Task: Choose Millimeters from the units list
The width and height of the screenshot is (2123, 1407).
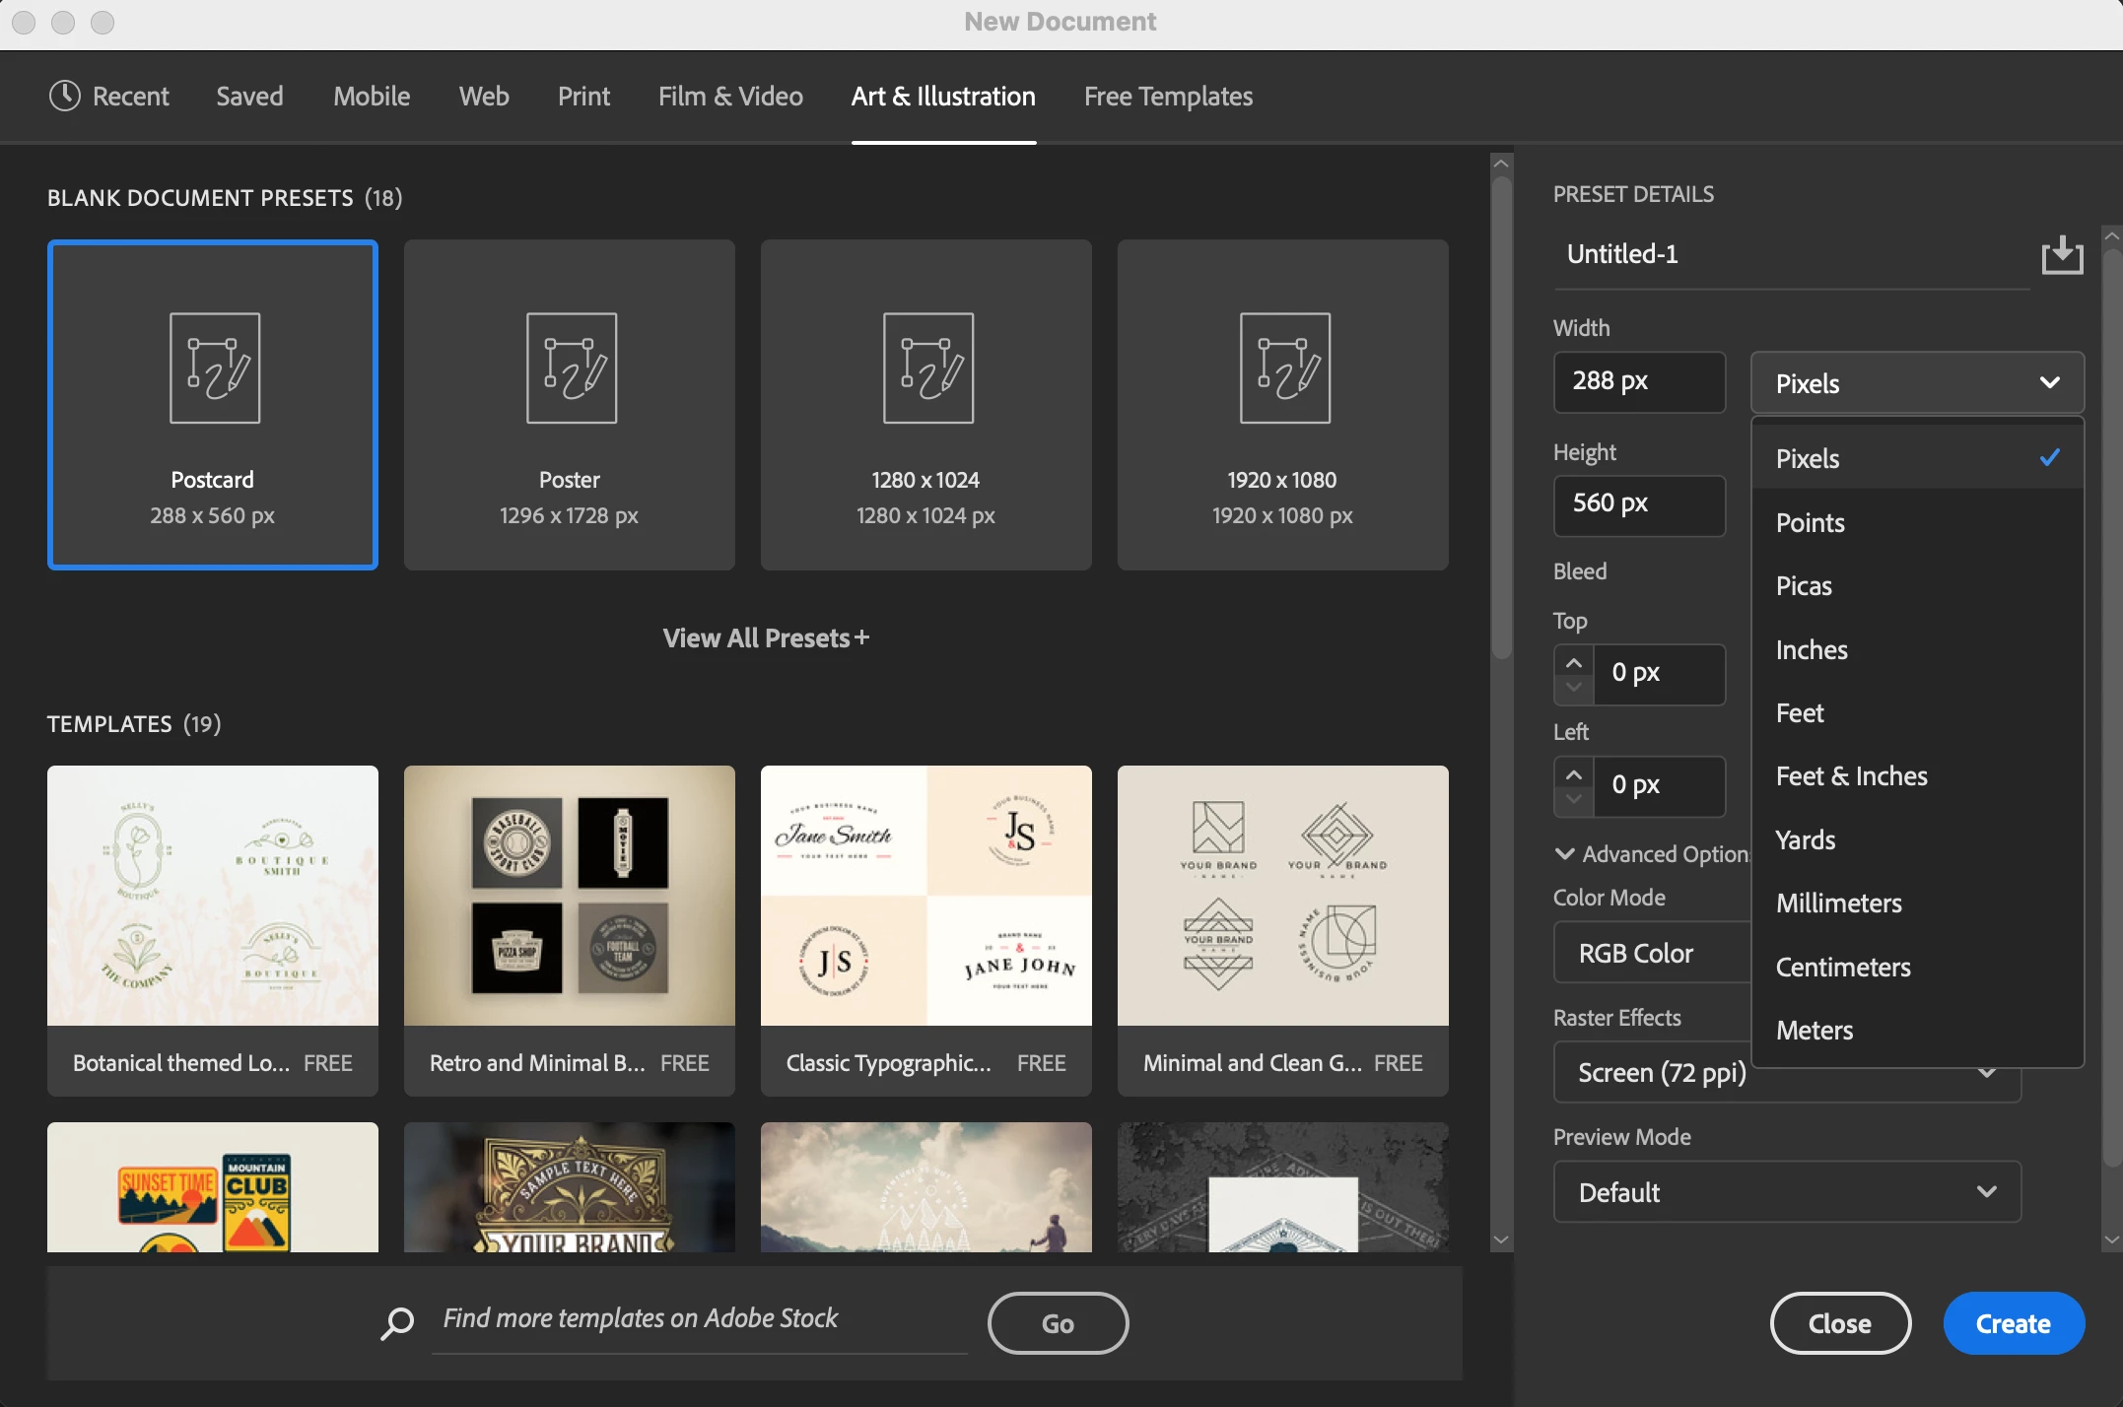Action: [1838, 903]
